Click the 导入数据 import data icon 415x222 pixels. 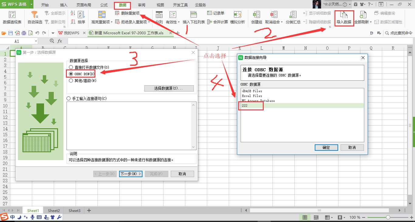344,15
